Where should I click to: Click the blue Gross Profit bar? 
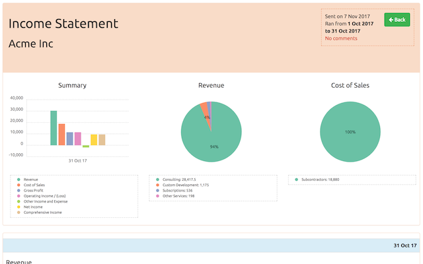[x=70, y=139]
